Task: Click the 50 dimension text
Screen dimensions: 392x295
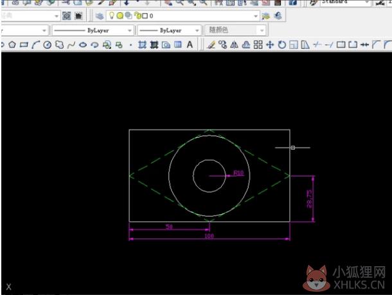Action: pos(169,226)
